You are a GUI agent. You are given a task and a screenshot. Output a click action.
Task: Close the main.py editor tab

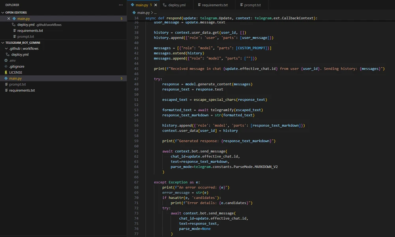pos(156,5)
